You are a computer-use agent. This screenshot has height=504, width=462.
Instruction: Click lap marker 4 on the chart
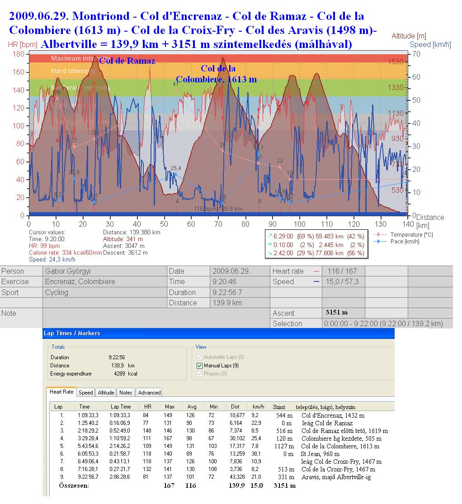tap(177, 201)
